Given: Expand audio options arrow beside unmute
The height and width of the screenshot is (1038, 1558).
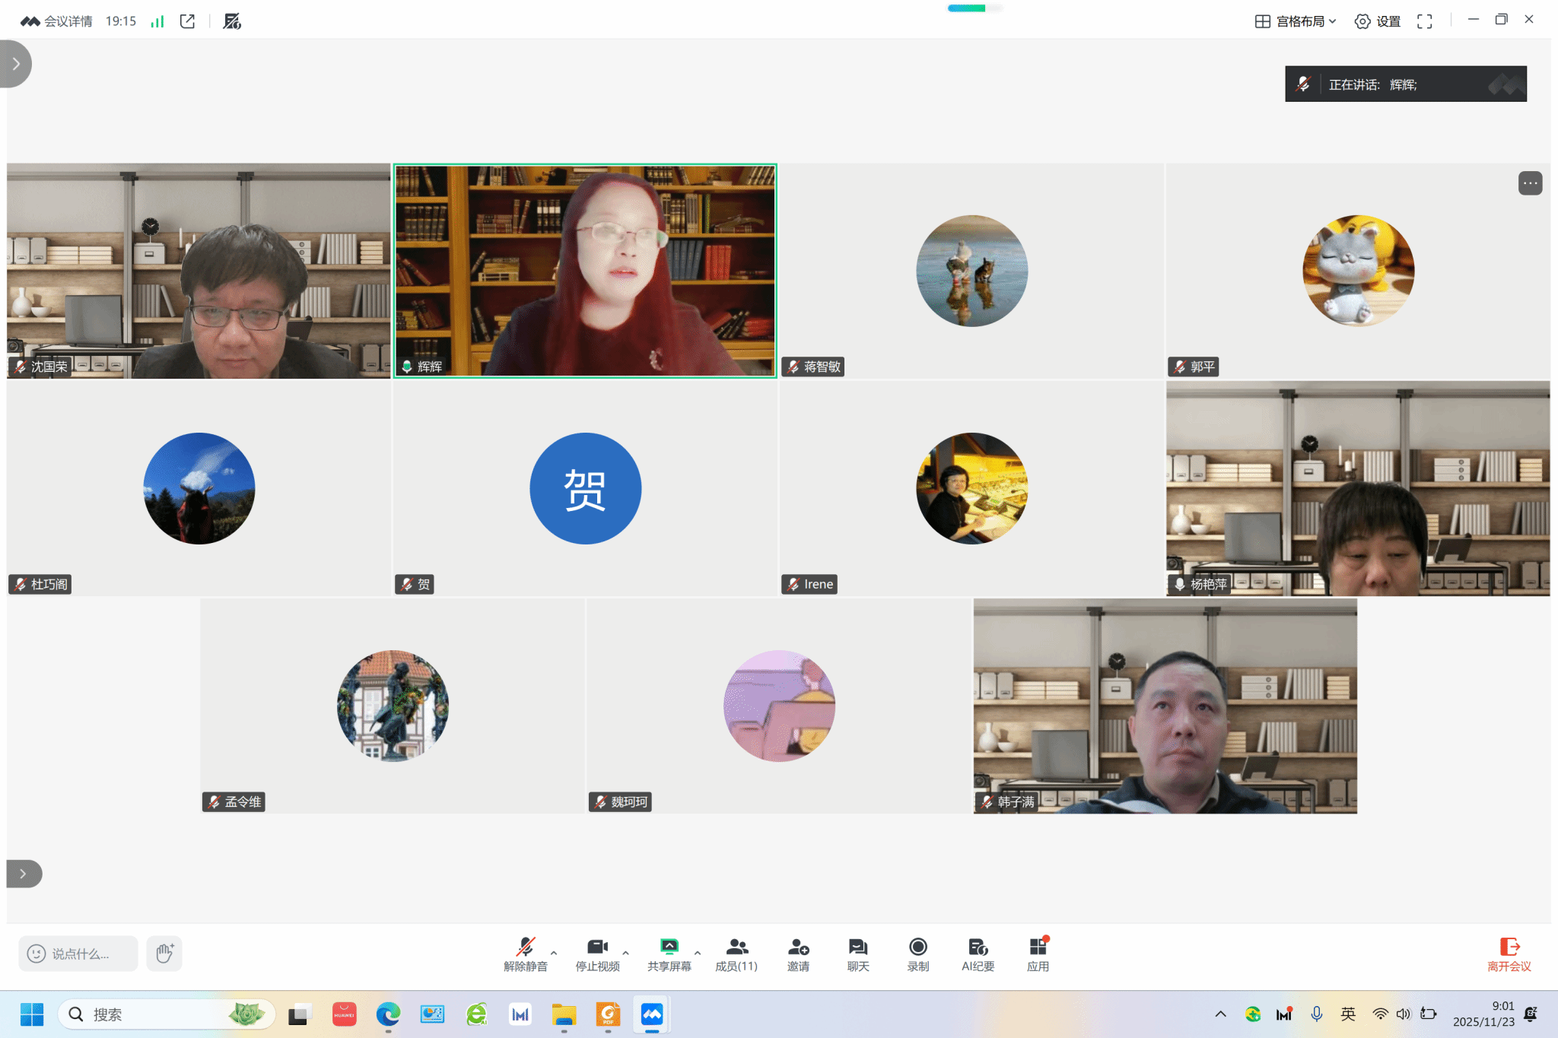Looking at the screenshot, I should tap(554, 952).
